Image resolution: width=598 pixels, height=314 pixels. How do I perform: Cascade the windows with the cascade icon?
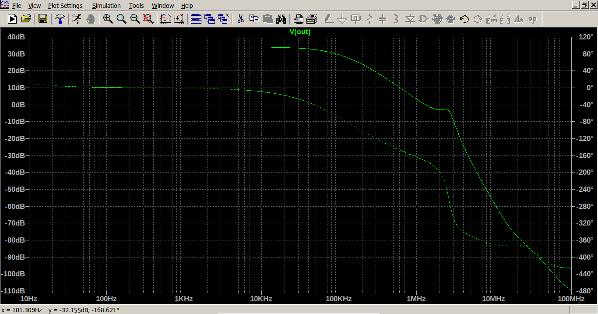[x=210, y=19]
